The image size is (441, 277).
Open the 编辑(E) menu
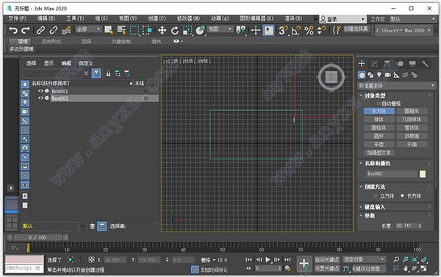46,18
